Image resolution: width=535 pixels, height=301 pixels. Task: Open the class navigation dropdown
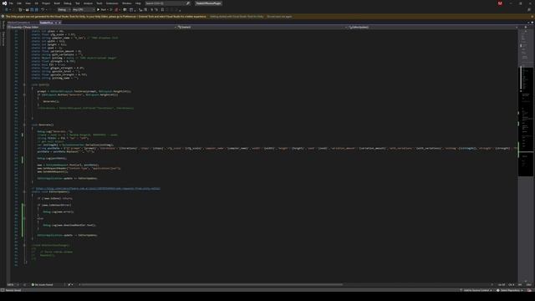click(x=262, y=27)
